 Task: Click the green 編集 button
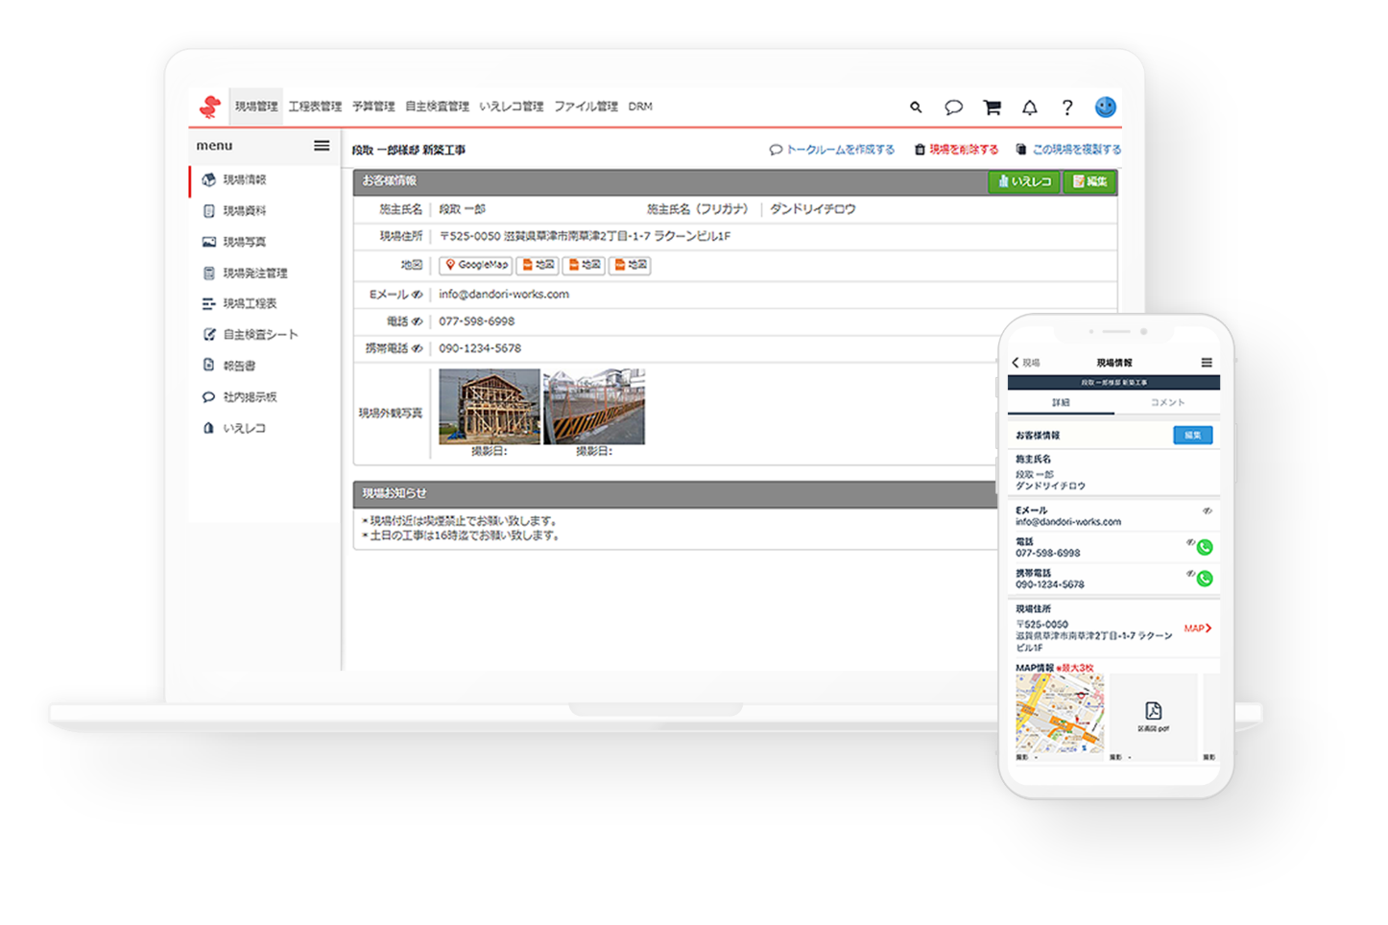(x=1089, y=181)
